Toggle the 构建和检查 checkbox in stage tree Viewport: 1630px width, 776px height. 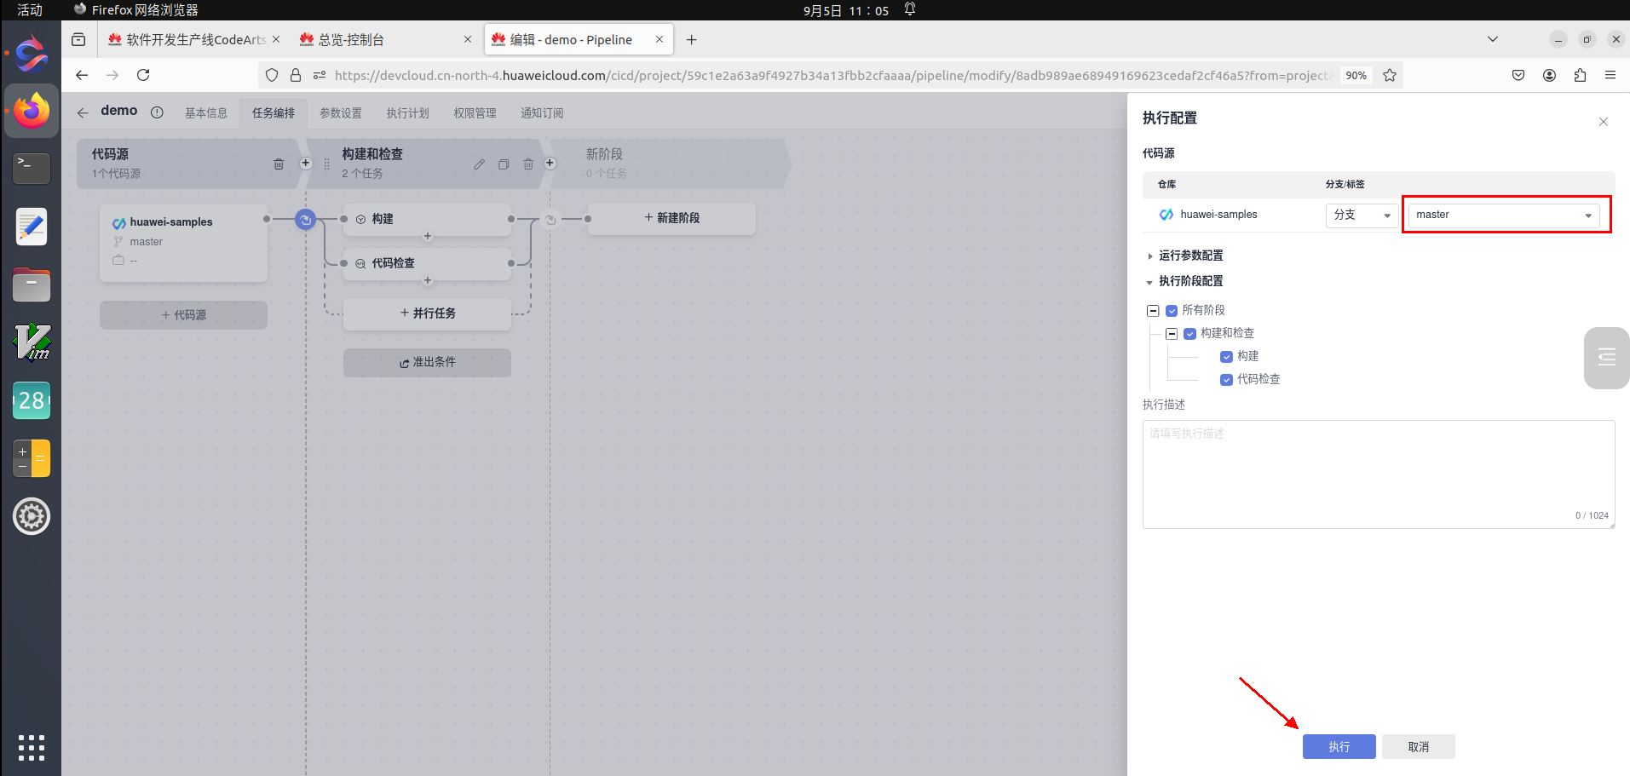click(x=1190, y=334)
